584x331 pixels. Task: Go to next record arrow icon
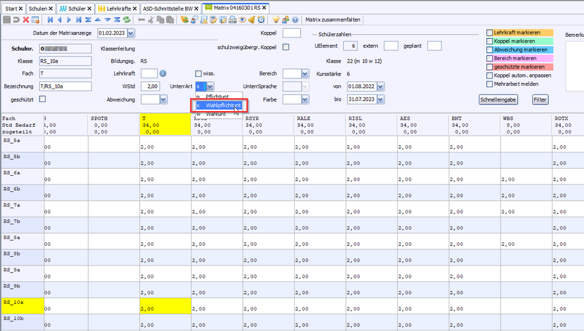(x=69, y=20)
